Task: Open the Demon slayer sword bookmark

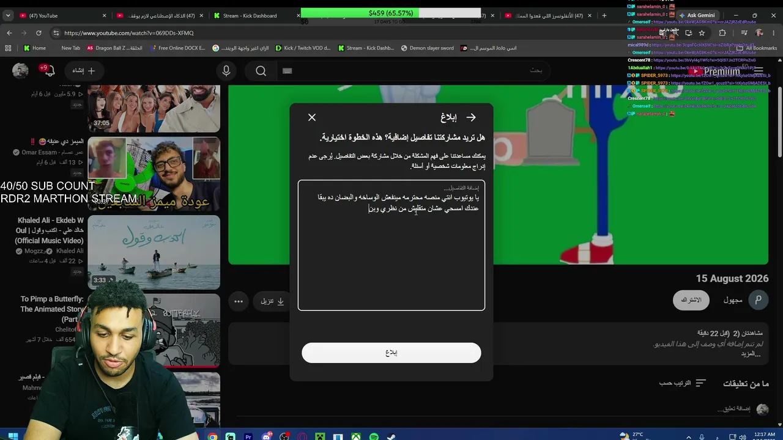Action: [x=427, y=48]
